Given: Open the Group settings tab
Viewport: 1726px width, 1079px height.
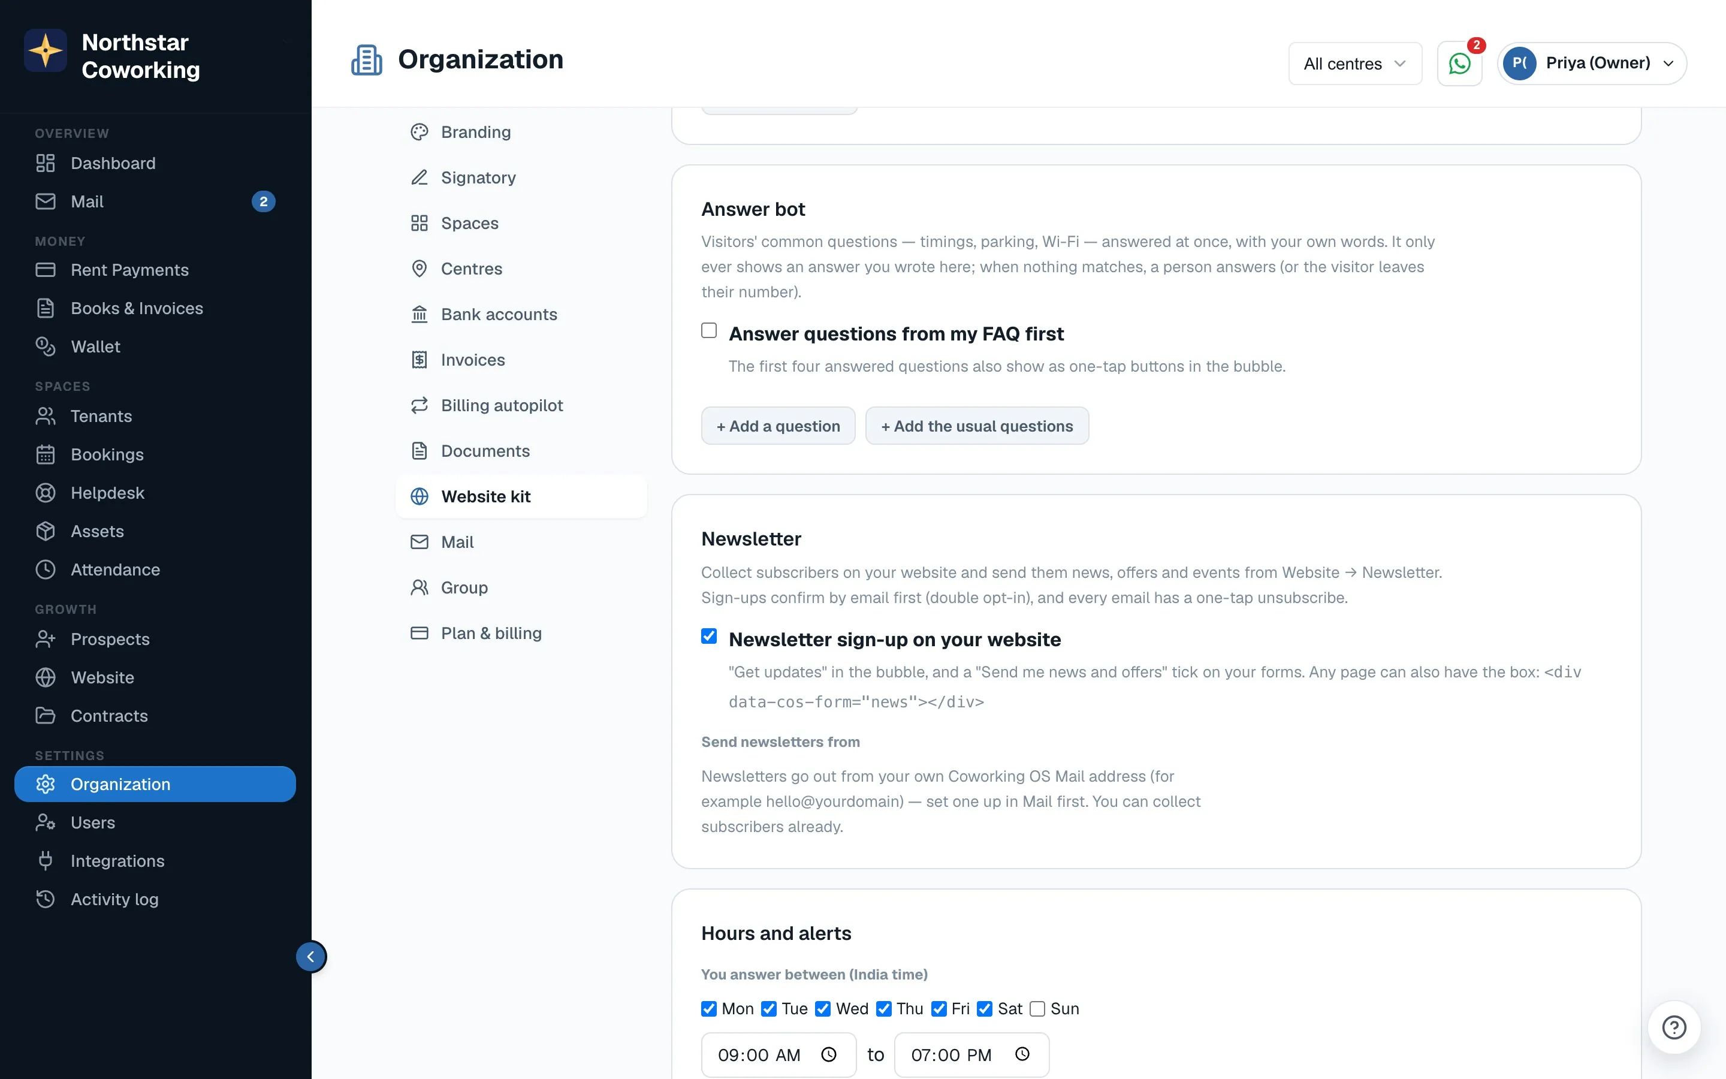Looking at the screenshot, I should tap(521, 587).
